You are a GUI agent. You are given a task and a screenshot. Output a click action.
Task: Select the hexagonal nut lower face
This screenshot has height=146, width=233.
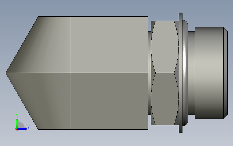(165, 99)
